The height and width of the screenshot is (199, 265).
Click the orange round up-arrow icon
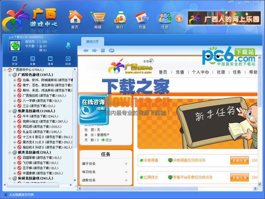[x=179, y=18]
